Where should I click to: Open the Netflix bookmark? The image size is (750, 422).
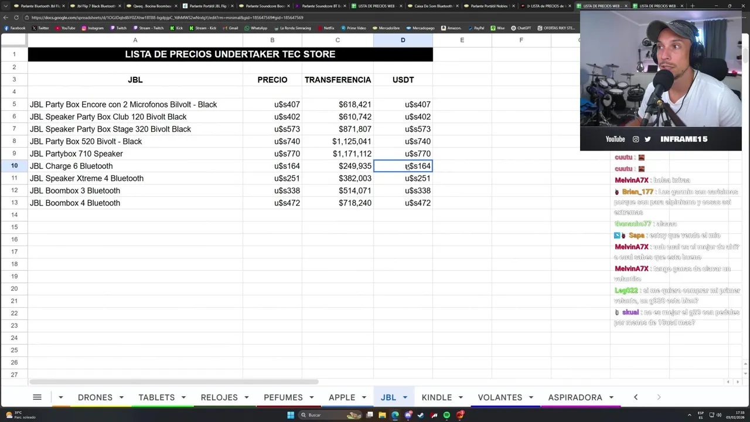[325, 28]
